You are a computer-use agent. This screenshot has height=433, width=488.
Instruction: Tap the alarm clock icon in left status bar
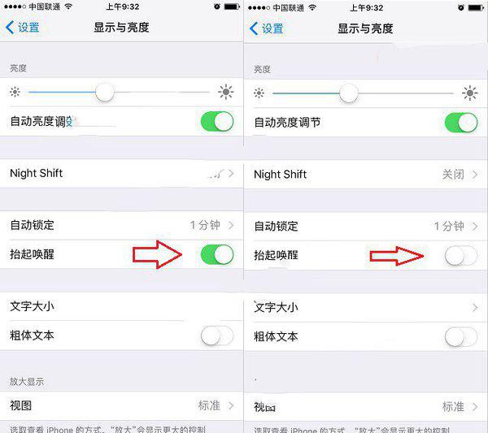click(217, 6)
